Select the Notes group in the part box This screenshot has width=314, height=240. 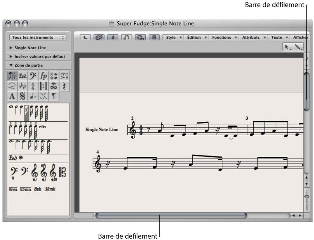(x=12, y=76)
